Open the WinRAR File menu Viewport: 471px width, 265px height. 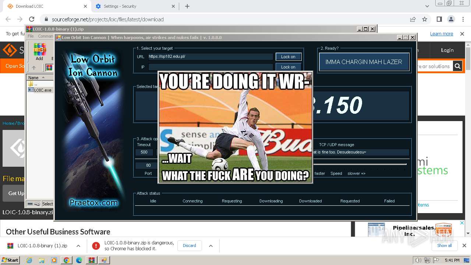tap(31, 36)
